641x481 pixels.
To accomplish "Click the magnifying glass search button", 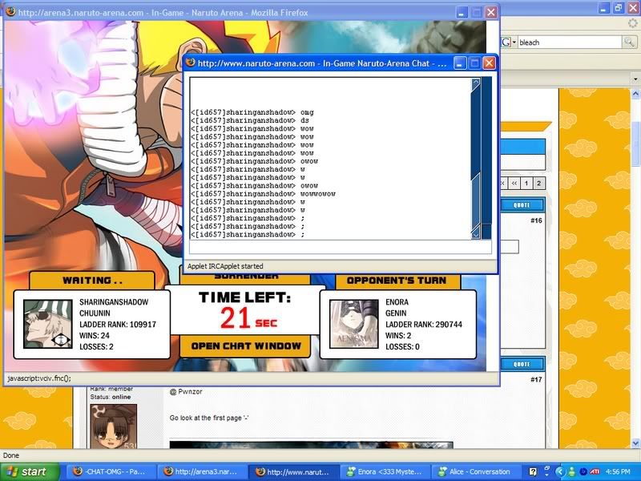I will tap(629, 42).
